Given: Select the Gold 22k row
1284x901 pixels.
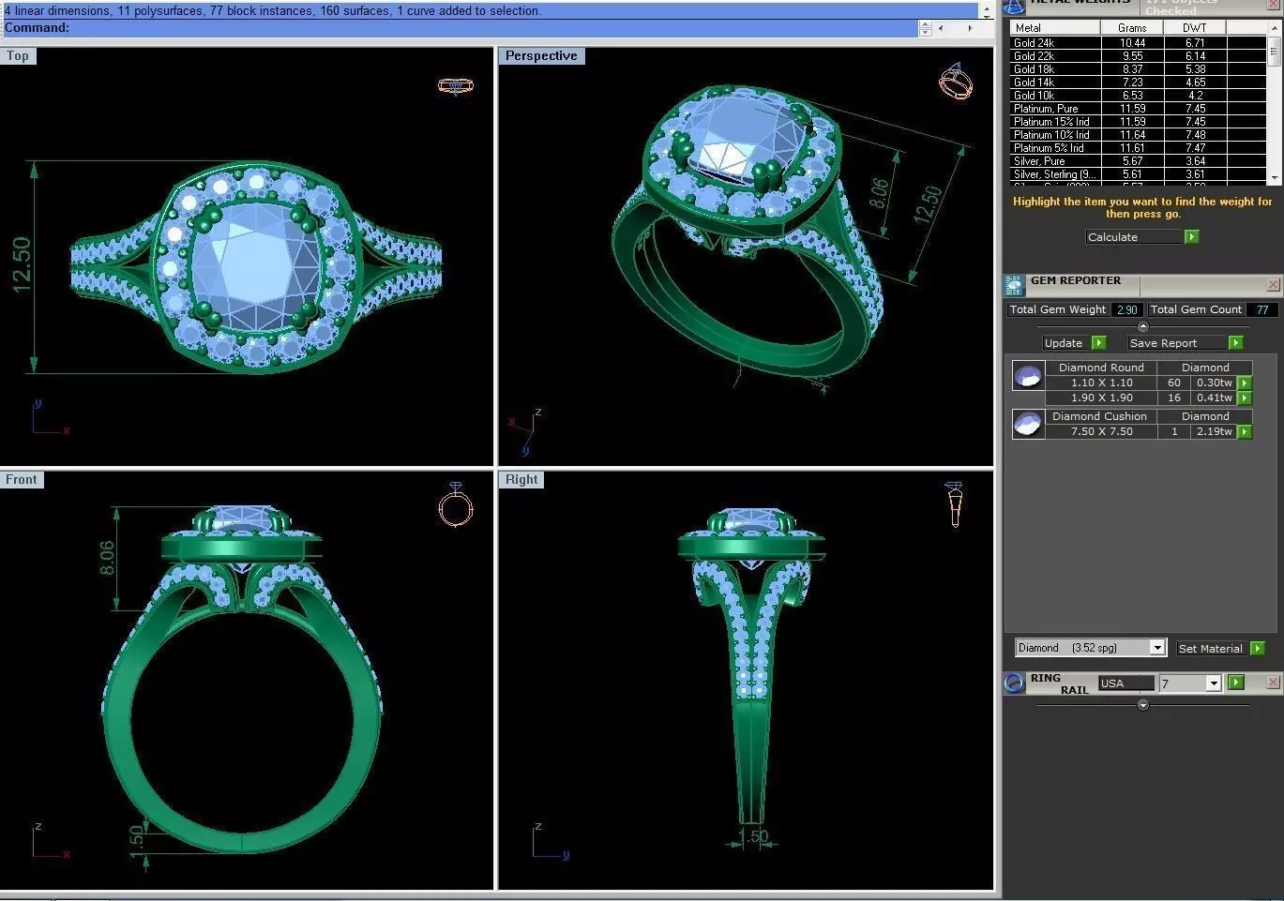Looking at the screenshot, I should coord(1139,56).
